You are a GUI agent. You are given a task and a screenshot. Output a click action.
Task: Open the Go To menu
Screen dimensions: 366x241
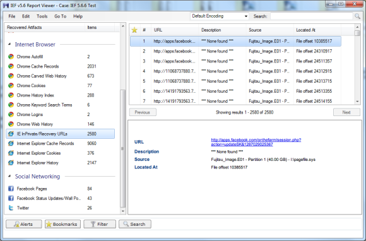pos(60,16)
